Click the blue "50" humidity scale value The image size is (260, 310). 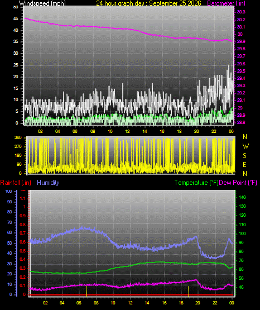(9, 243)
